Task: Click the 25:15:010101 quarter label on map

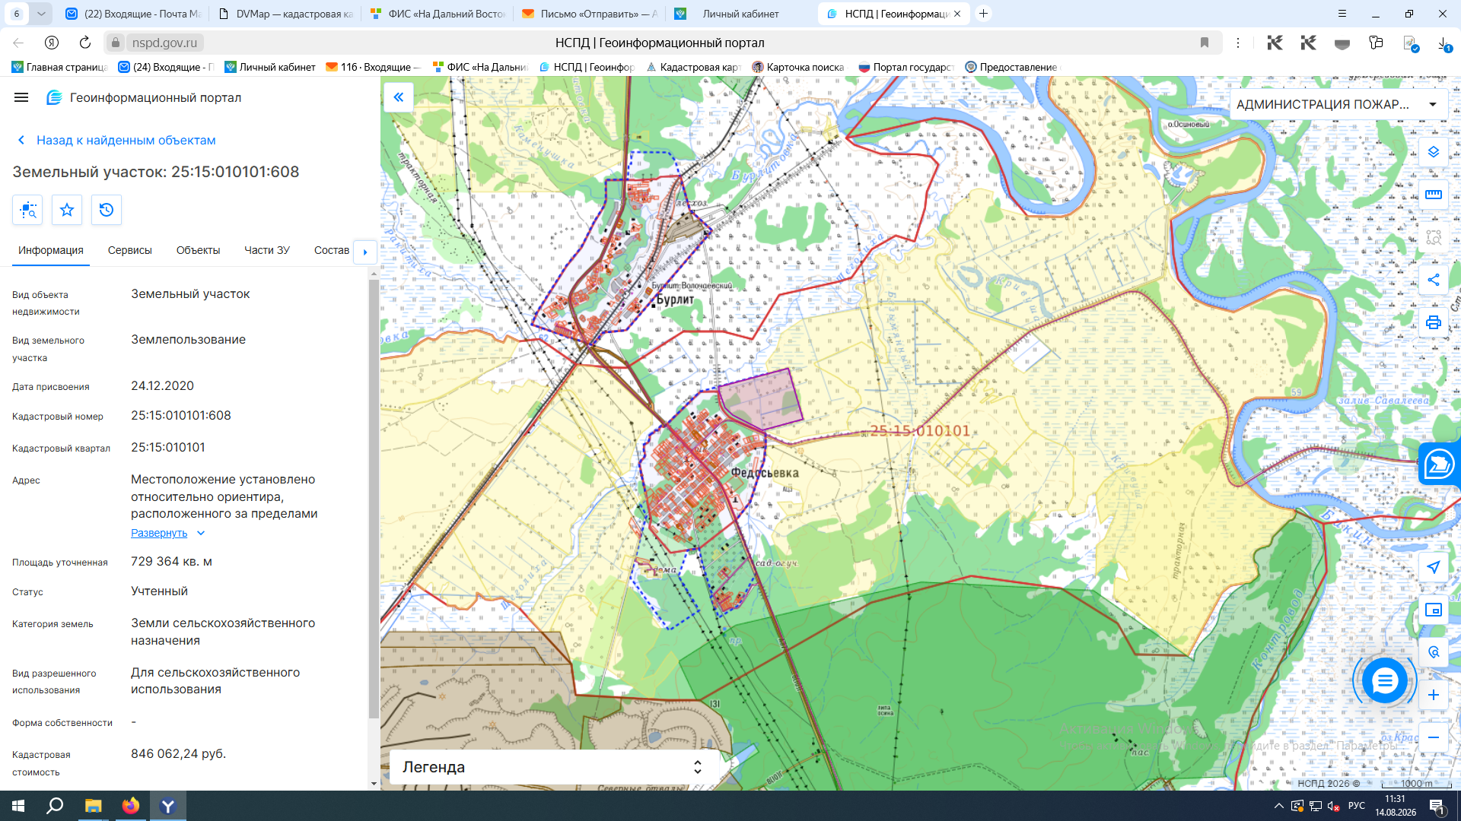Action: click(x=920, y=431)
